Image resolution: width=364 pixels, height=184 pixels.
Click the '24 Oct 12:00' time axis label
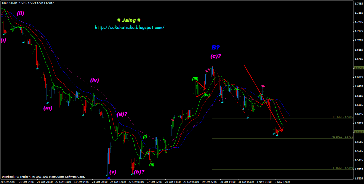point(117,182)
